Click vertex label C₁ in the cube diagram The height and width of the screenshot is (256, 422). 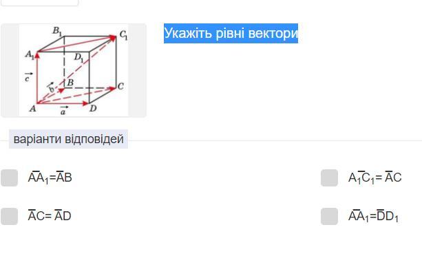123,35
